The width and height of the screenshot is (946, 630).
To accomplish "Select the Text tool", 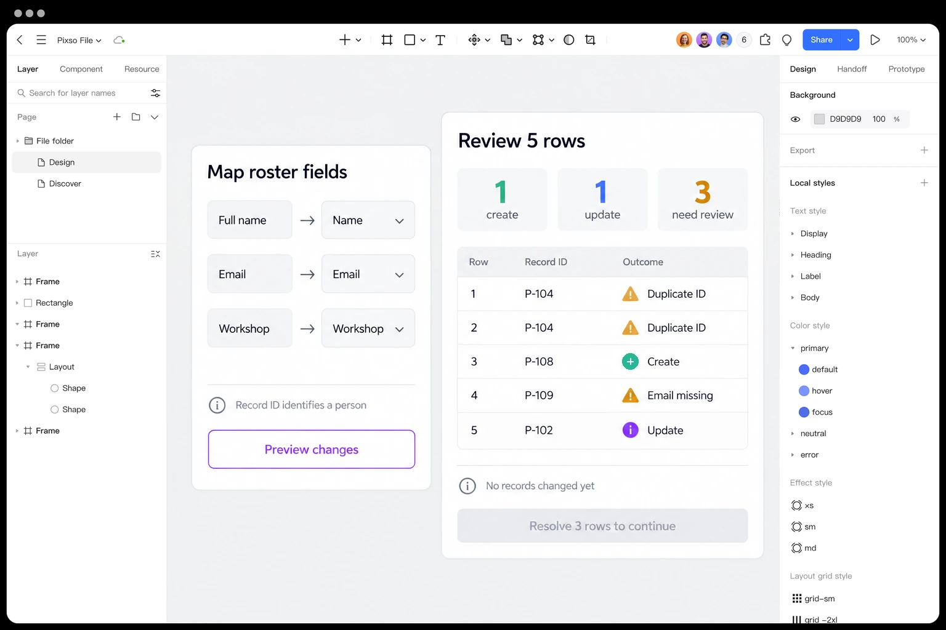I will (440, 40).
